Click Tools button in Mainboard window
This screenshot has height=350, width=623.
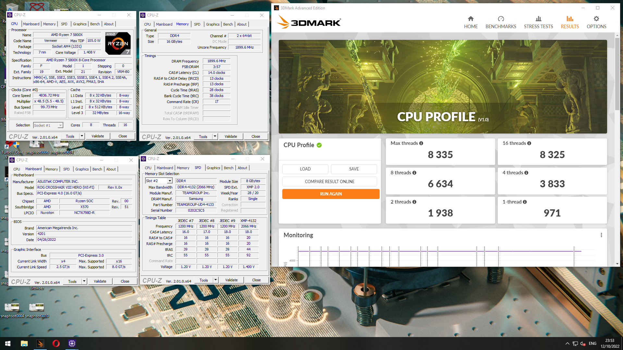coord(72,281)
